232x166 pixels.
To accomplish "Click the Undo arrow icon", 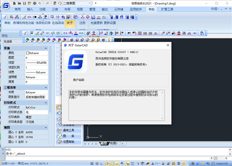I will [40, 3].
